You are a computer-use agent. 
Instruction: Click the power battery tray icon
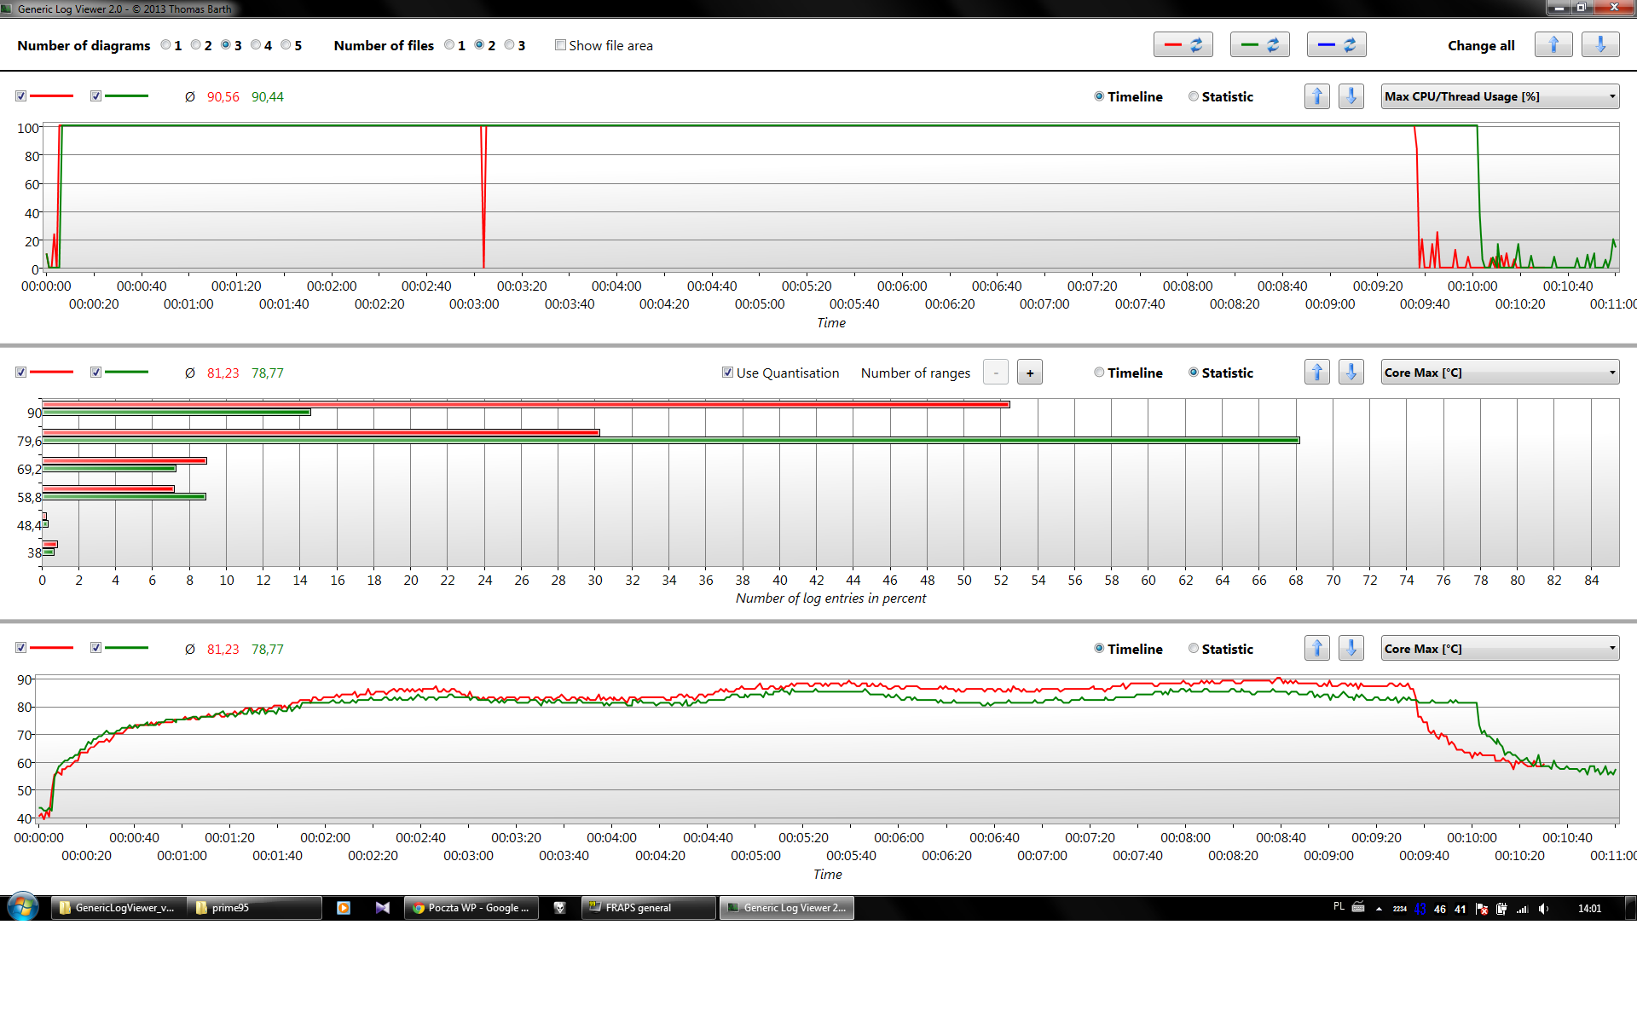(1501, 909)
